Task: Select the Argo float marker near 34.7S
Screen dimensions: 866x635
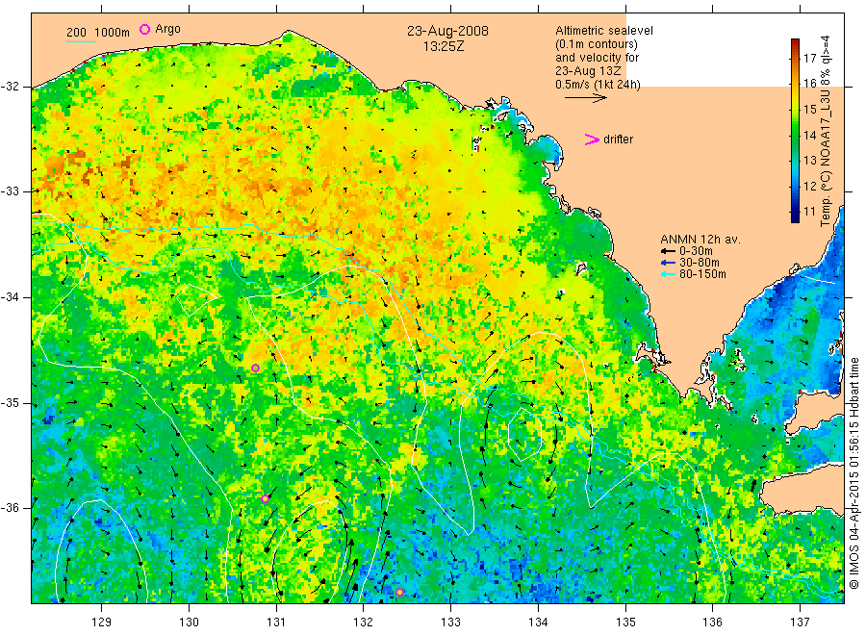Action: click(x=255, y=368)
